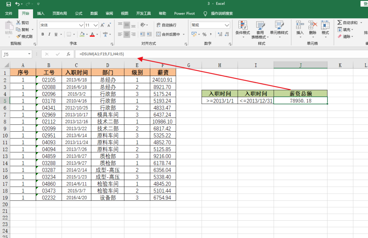This screenshot has height=238, width=368.
Task: Switch to the Insert (插入) tab
Action: pos(41,13)
